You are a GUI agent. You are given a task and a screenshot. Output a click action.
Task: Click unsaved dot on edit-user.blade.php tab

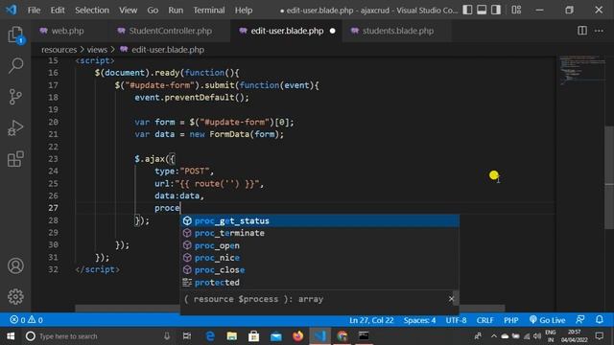(x=333, y=31)
